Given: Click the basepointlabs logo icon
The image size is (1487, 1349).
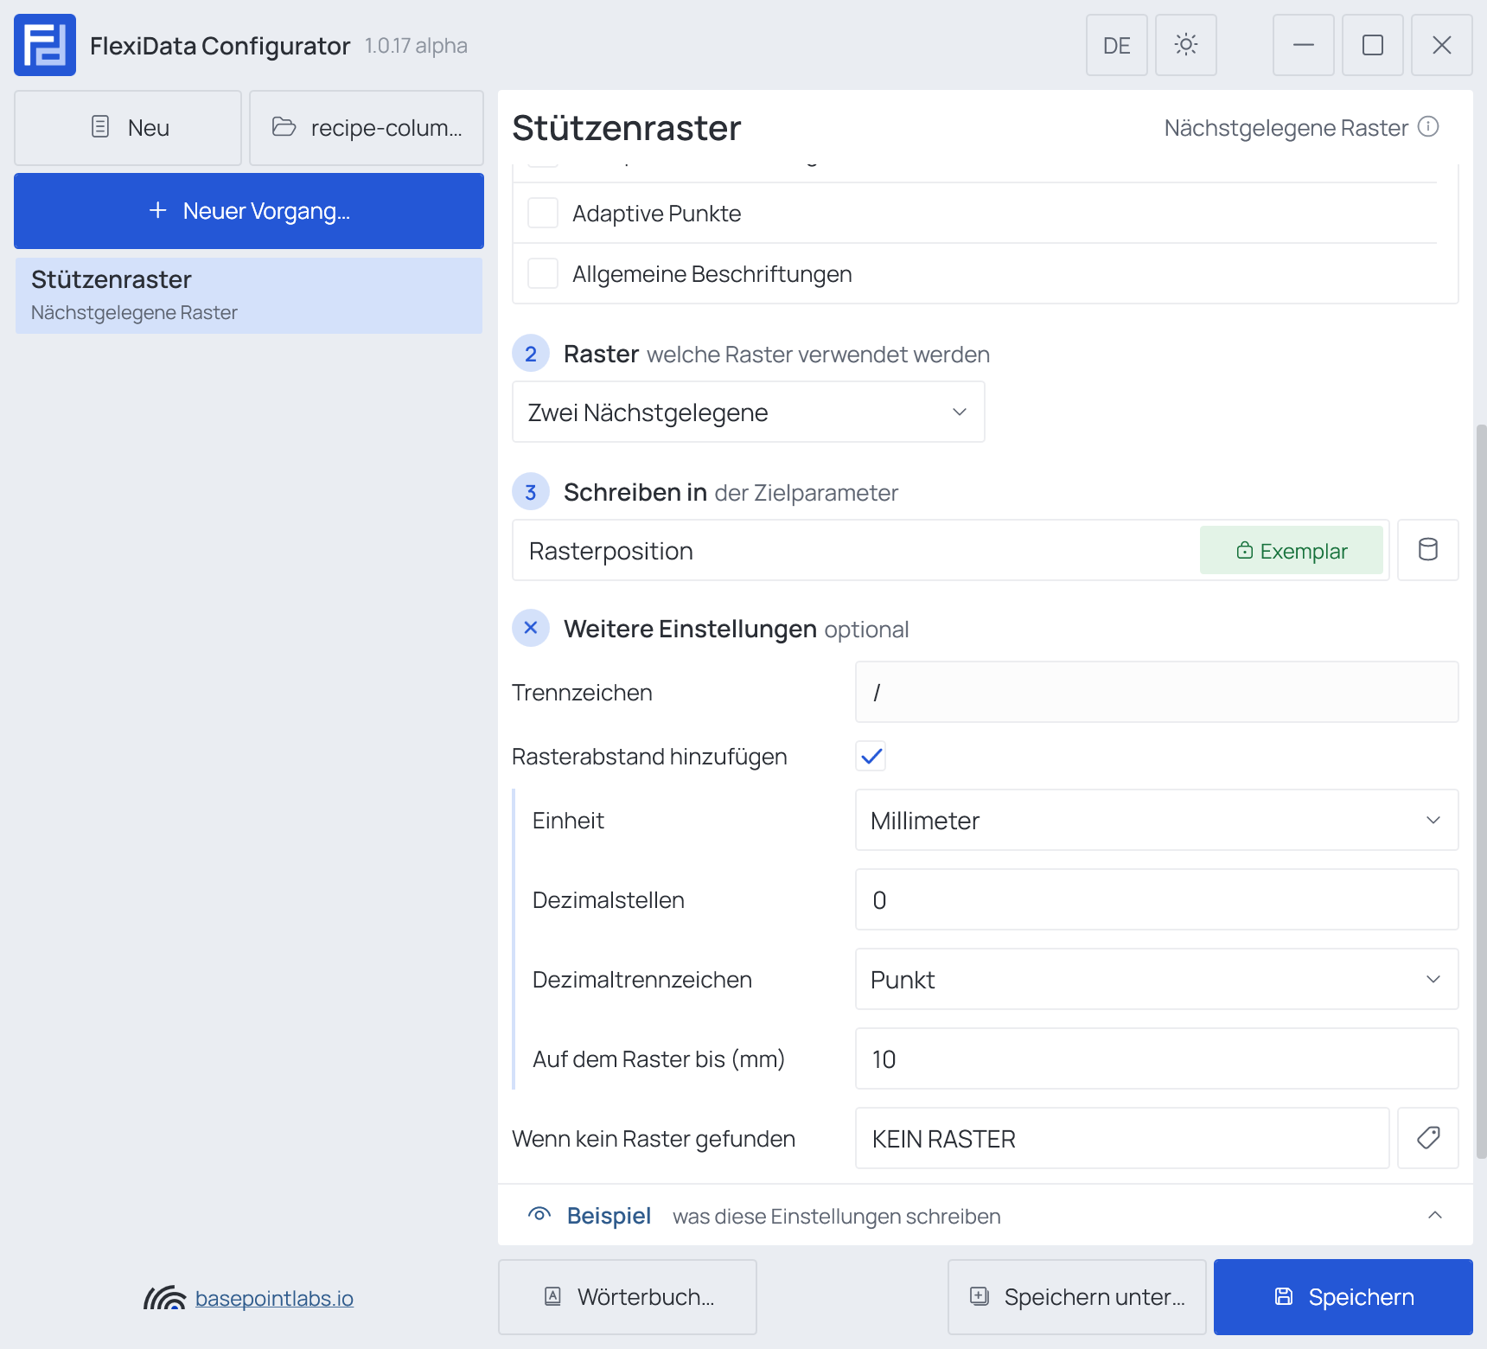Looking at the screenshot, I should (164, 1298).
